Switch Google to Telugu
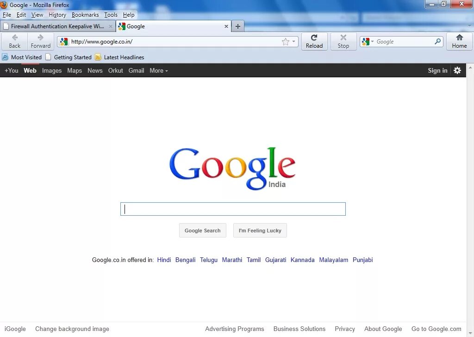474x337 pixels. tap(209, 260)
